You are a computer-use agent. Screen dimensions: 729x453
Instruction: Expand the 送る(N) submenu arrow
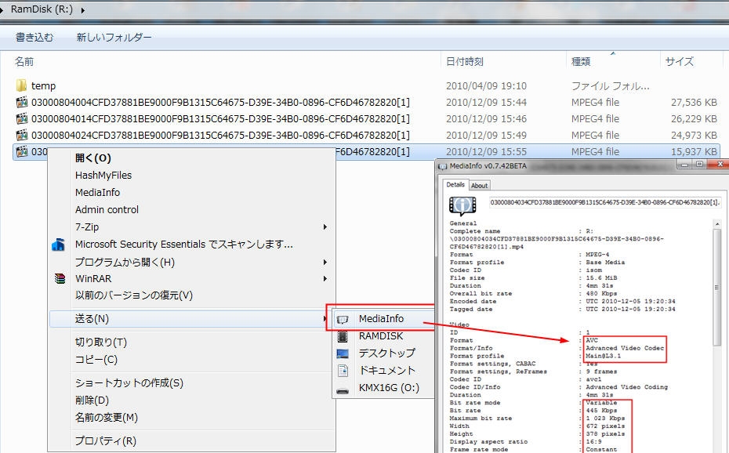coord(325,319)
